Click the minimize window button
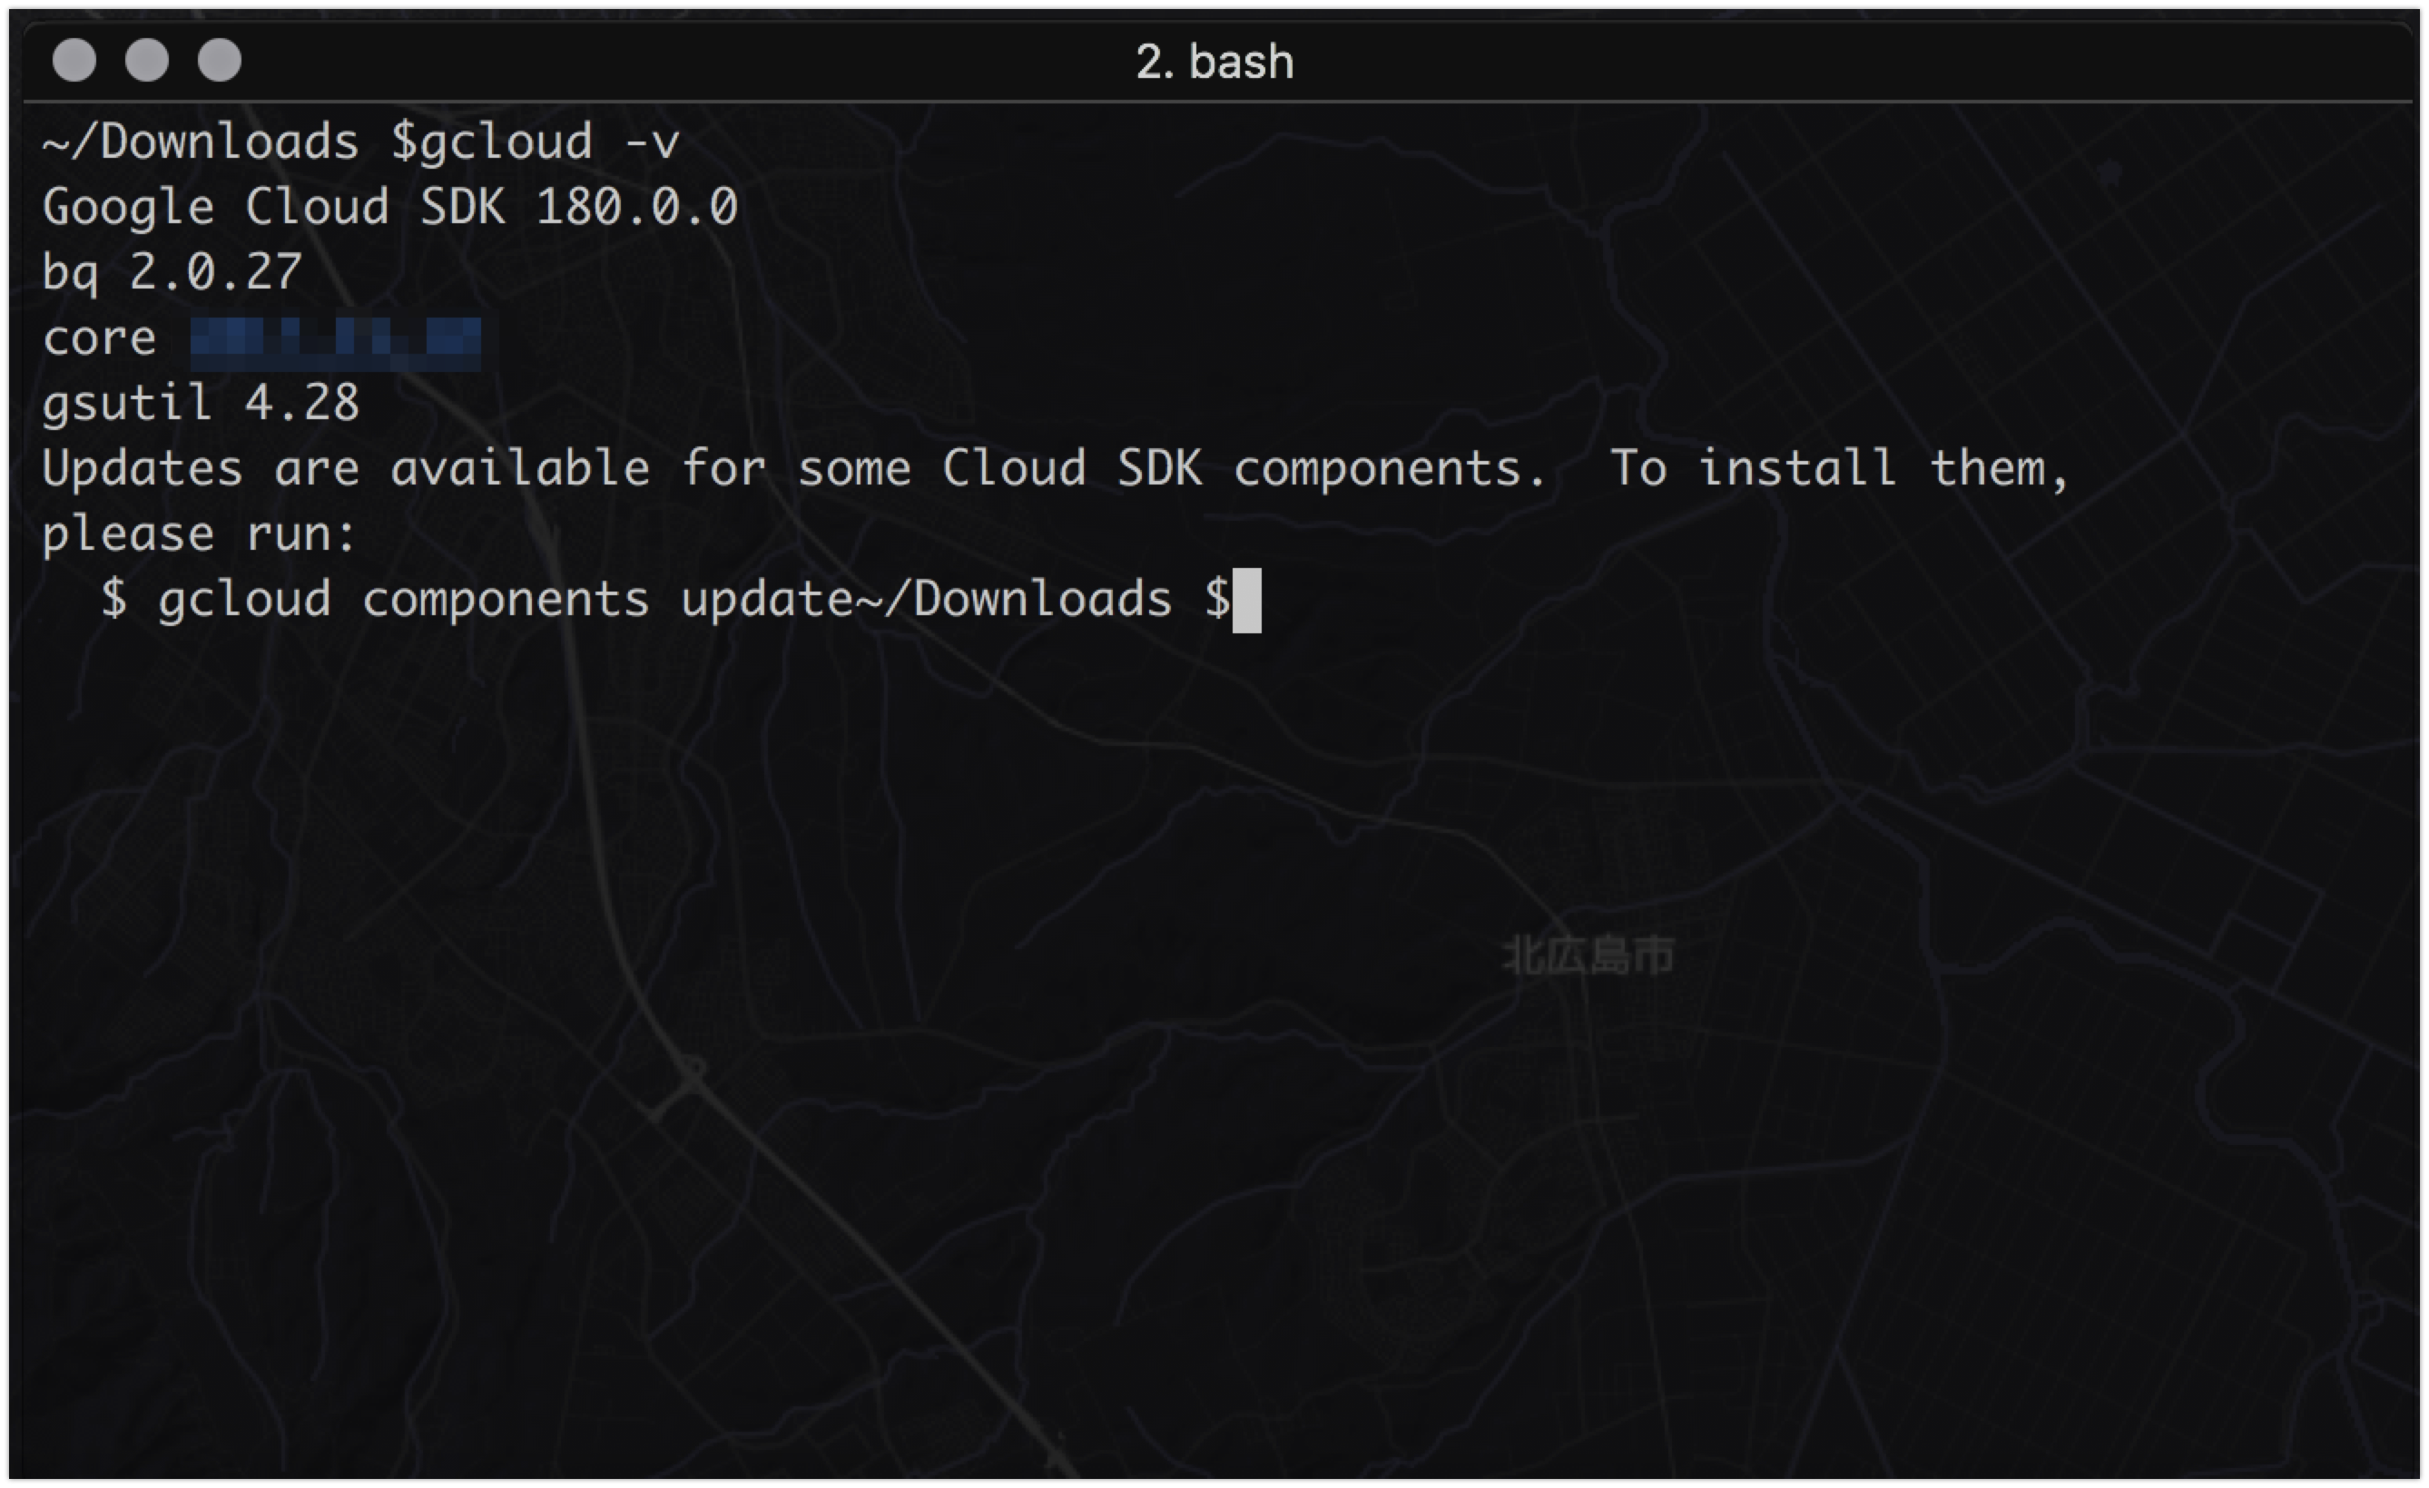 147,60
